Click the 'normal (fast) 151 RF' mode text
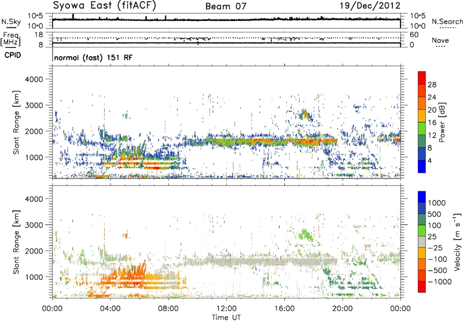This screenshot has width=463, height=321. 93,57
